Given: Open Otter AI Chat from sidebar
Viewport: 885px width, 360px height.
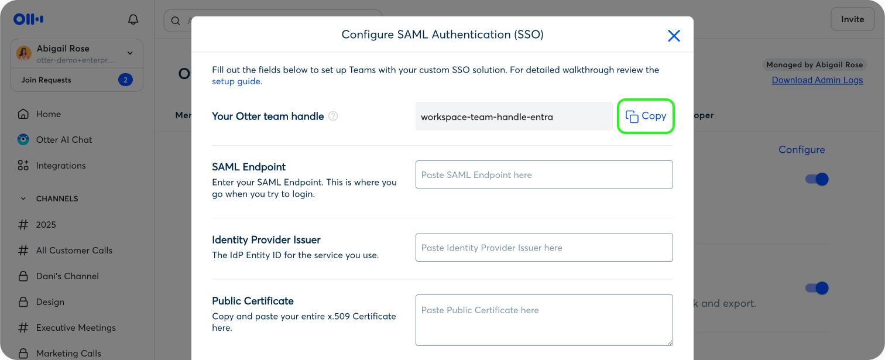Looking at the screenshot, I should (64, 140).
